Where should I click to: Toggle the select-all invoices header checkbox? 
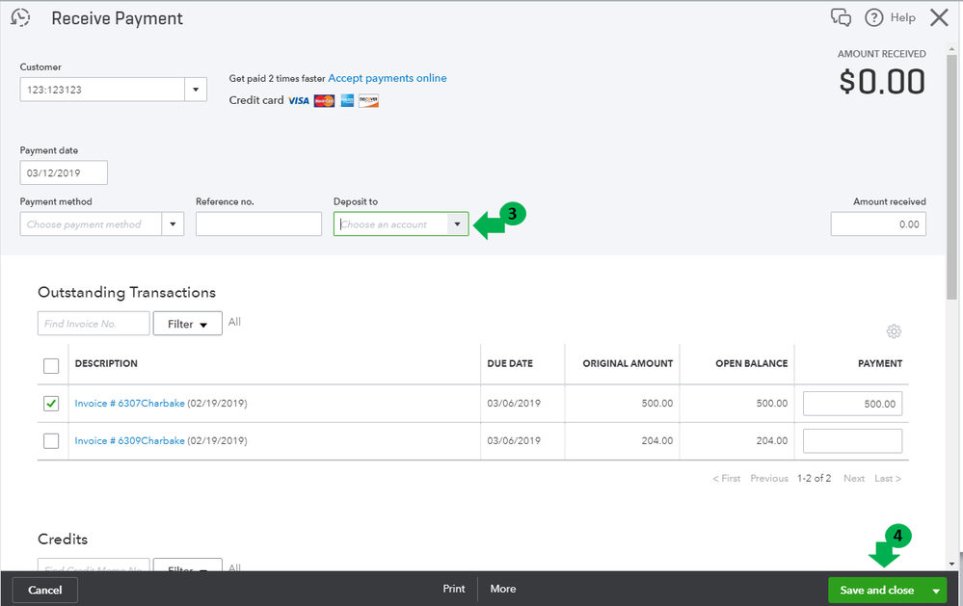tap(51, 366)
